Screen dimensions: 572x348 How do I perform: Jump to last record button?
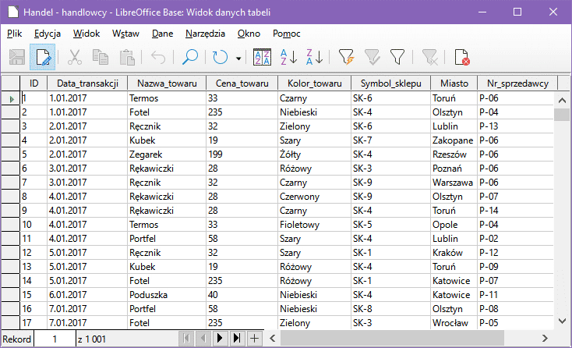coord(236,338)
